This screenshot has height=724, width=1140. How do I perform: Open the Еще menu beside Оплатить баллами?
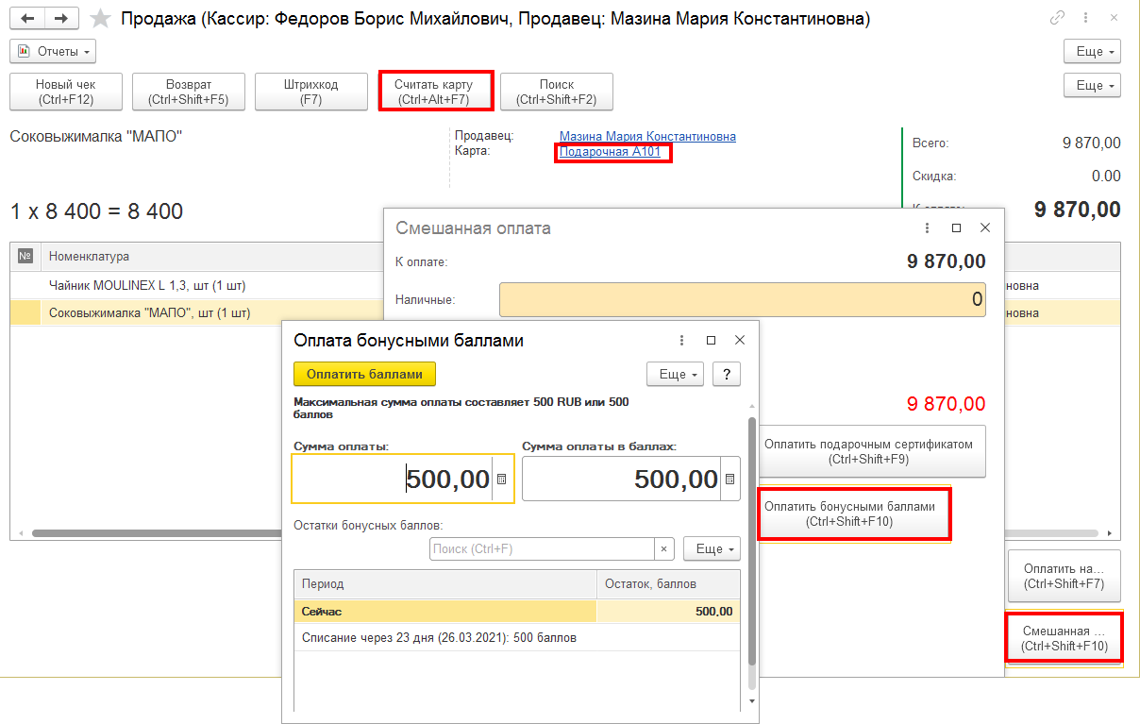click(x=675, y=374)
